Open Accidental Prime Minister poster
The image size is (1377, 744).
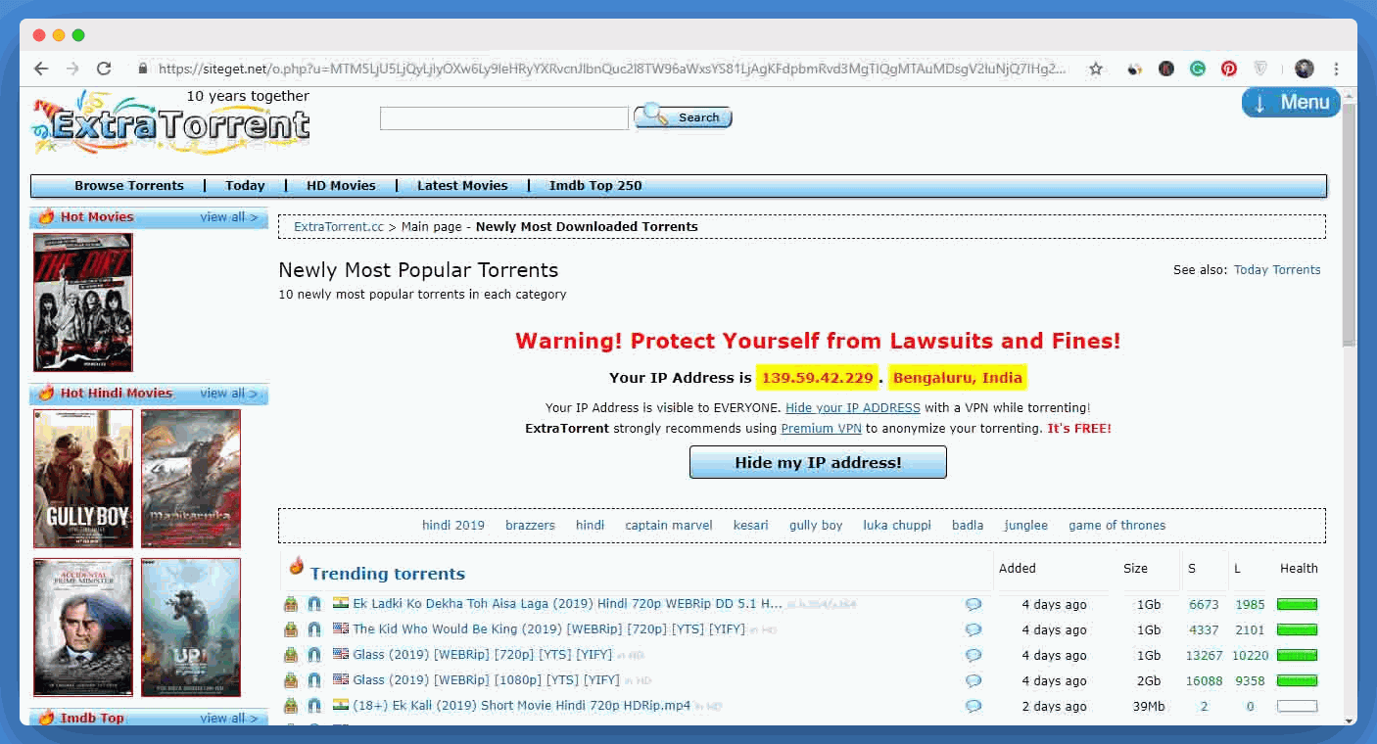coord(83,628)
